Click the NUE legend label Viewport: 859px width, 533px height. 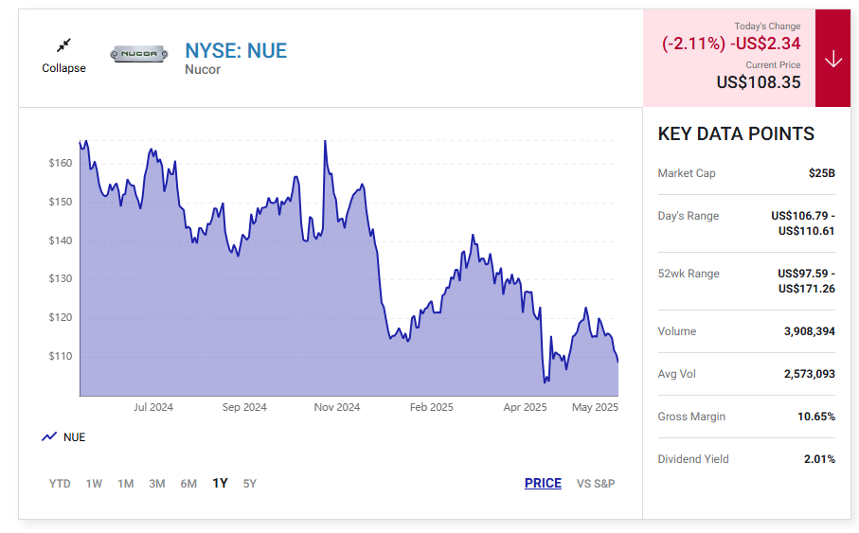75,437
